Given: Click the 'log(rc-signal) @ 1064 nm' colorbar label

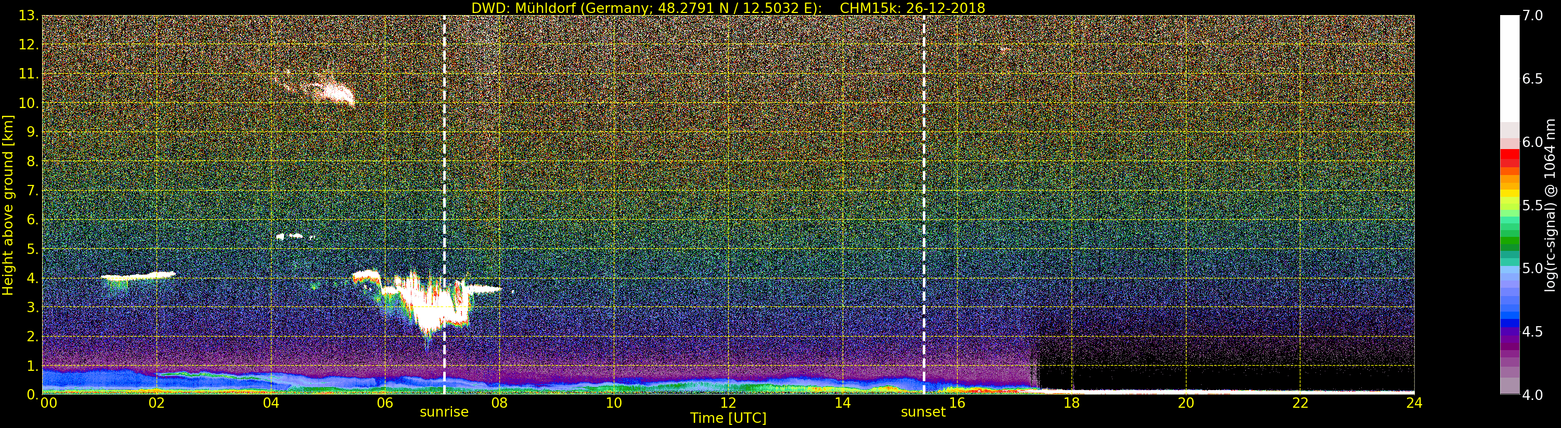Looking at the screenshot, I should point(1551,205).
